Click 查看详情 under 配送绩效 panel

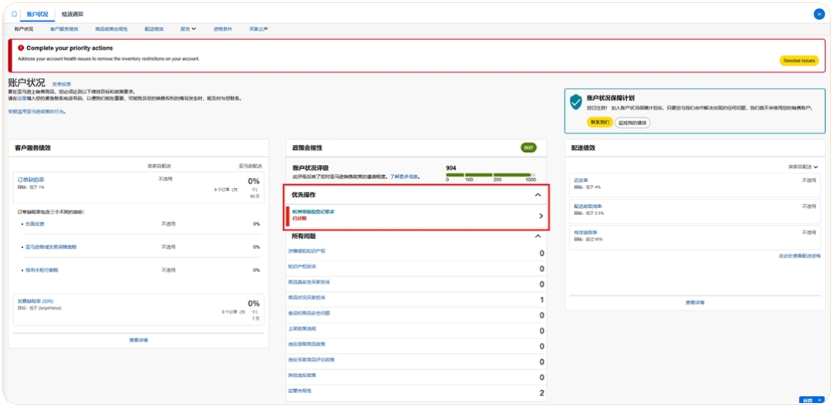click(694, 302)
